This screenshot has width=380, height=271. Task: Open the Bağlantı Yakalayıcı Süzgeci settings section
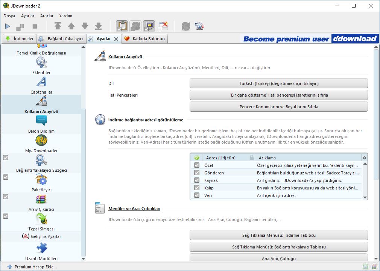coord(41,164)
